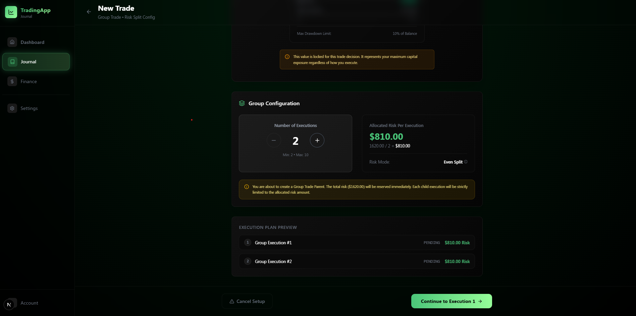Select Group Execution #1 row
The image size is (636, 316).
pyautogui.click(x=357, y=243)
